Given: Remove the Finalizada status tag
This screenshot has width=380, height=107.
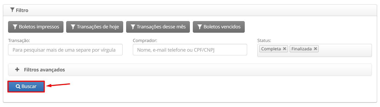Looking at the screenshot, I should tap(315, 49).
